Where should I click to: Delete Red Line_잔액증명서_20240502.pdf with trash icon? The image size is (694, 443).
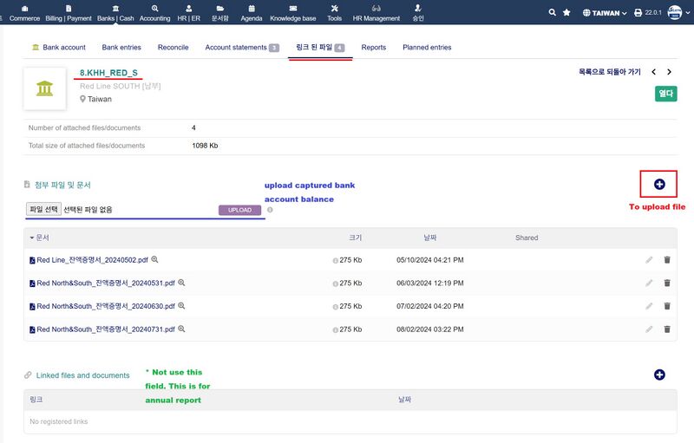(x=667, y=259)
